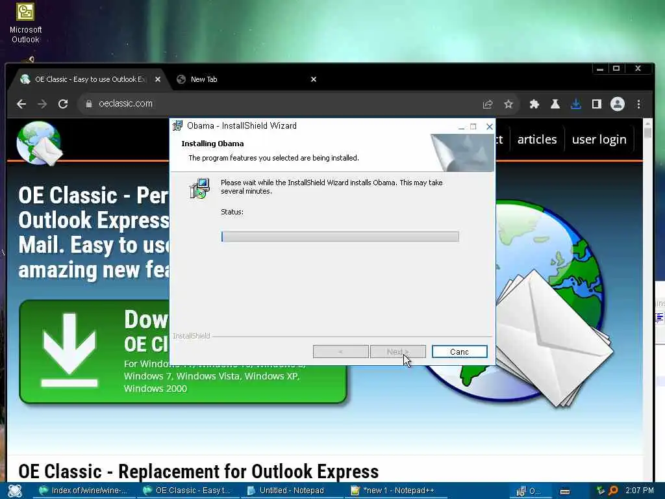Open Chrome three-dot menu
Image resolution: width=665 pixels, height=499 pixels.
639,104
